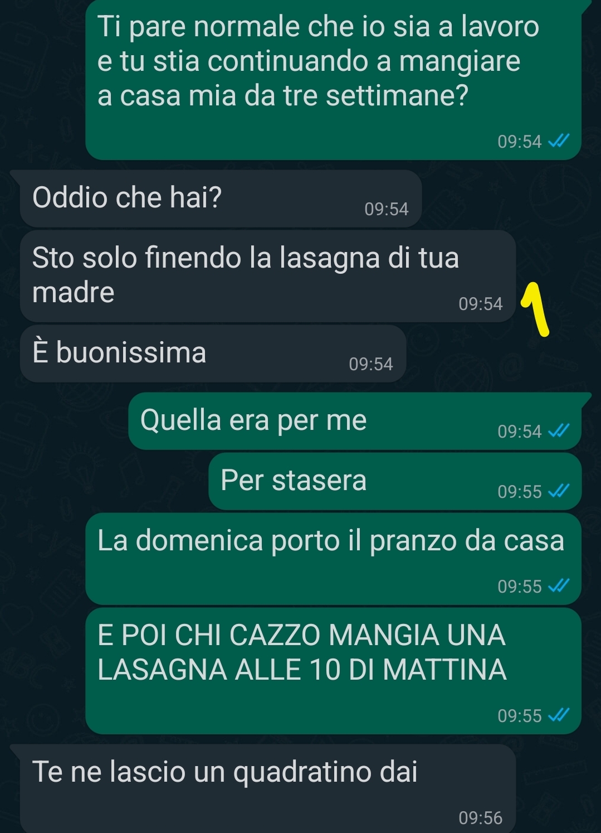
Task: Select the 'Per stasera' message bubble
Action: [x=395, y=481]
